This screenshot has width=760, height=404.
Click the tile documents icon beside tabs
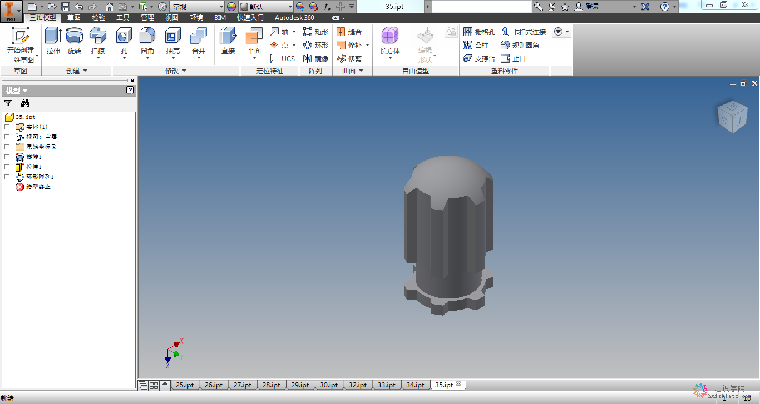pyautogui.click(x=154, y=385)
